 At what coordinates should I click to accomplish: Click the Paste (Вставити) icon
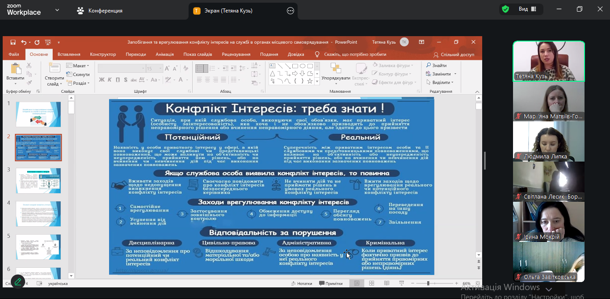16,69
